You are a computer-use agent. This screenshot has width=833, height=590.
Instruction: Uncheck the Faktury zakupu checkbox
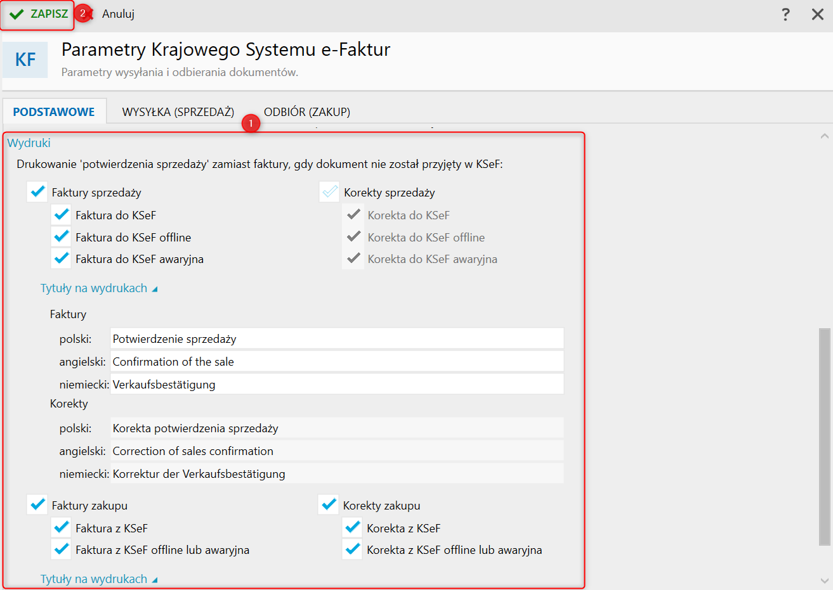pos(37,504)
